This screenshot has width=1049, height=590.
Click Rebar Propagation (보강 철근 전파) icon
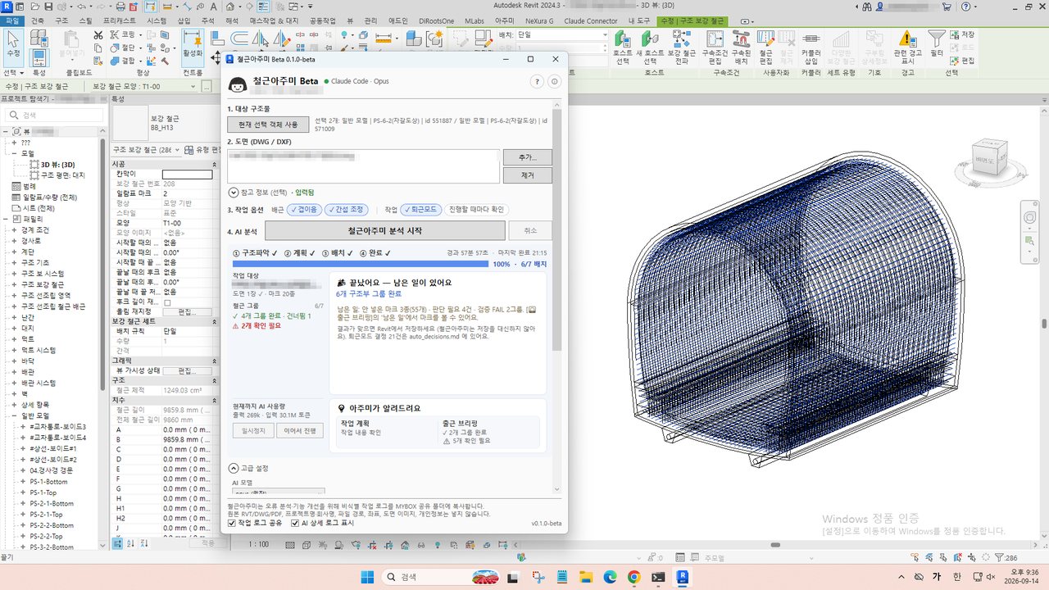tap(681, 48)
